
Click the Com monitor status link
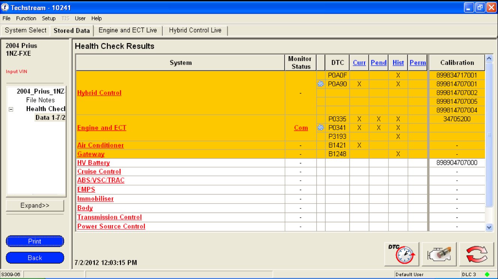tap(301, 128)
